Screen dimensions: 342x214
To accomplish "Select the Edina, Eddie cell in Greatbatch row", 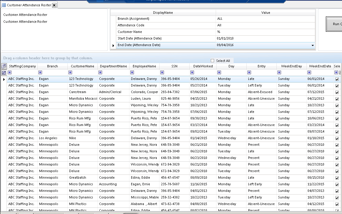I will pos(144,178).
